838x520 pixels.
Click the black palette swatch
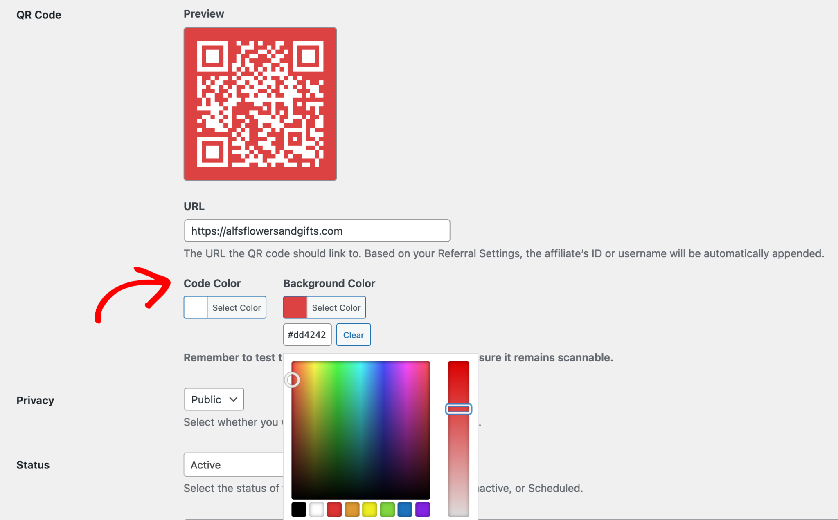tap(299, 509)
